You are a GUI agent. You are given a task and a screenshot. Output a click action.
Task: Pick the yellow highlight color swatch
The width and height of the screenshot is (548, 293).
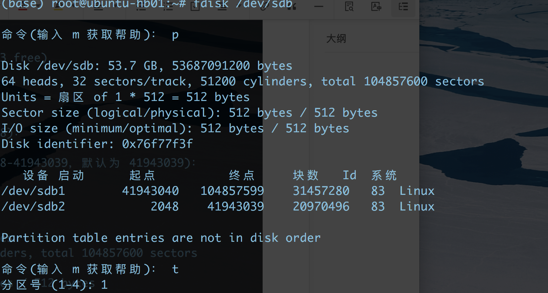point(58,7)
